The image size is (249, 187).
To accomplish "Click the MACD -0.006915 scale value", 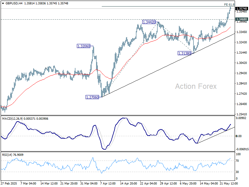I will coord(242,149).
